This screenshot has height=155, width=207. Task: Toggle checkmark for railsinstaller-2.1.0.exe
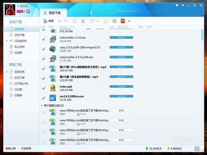click(x=44, y=39)
